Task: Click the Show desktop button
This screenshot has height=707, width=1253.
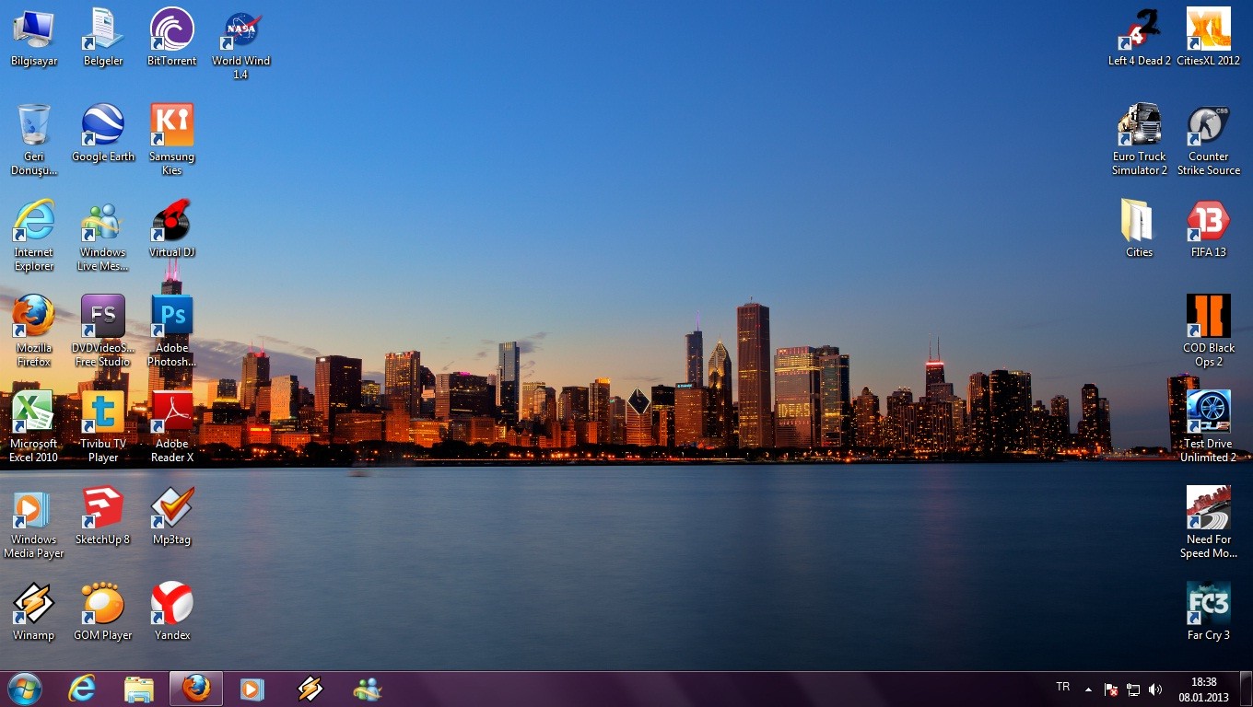Action: 1246,690
